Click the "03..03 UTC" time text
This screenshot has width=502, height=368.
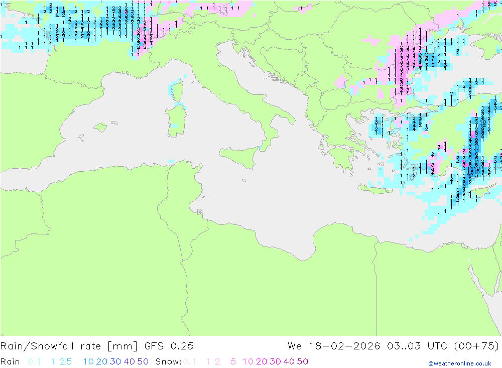pyautogui.click(x=417, y=346)
